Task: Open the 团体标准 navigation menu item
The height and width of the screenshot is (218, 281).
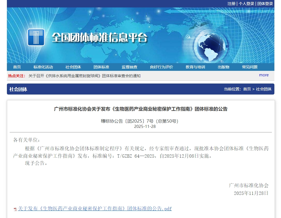Action: [x=101, y=67]
